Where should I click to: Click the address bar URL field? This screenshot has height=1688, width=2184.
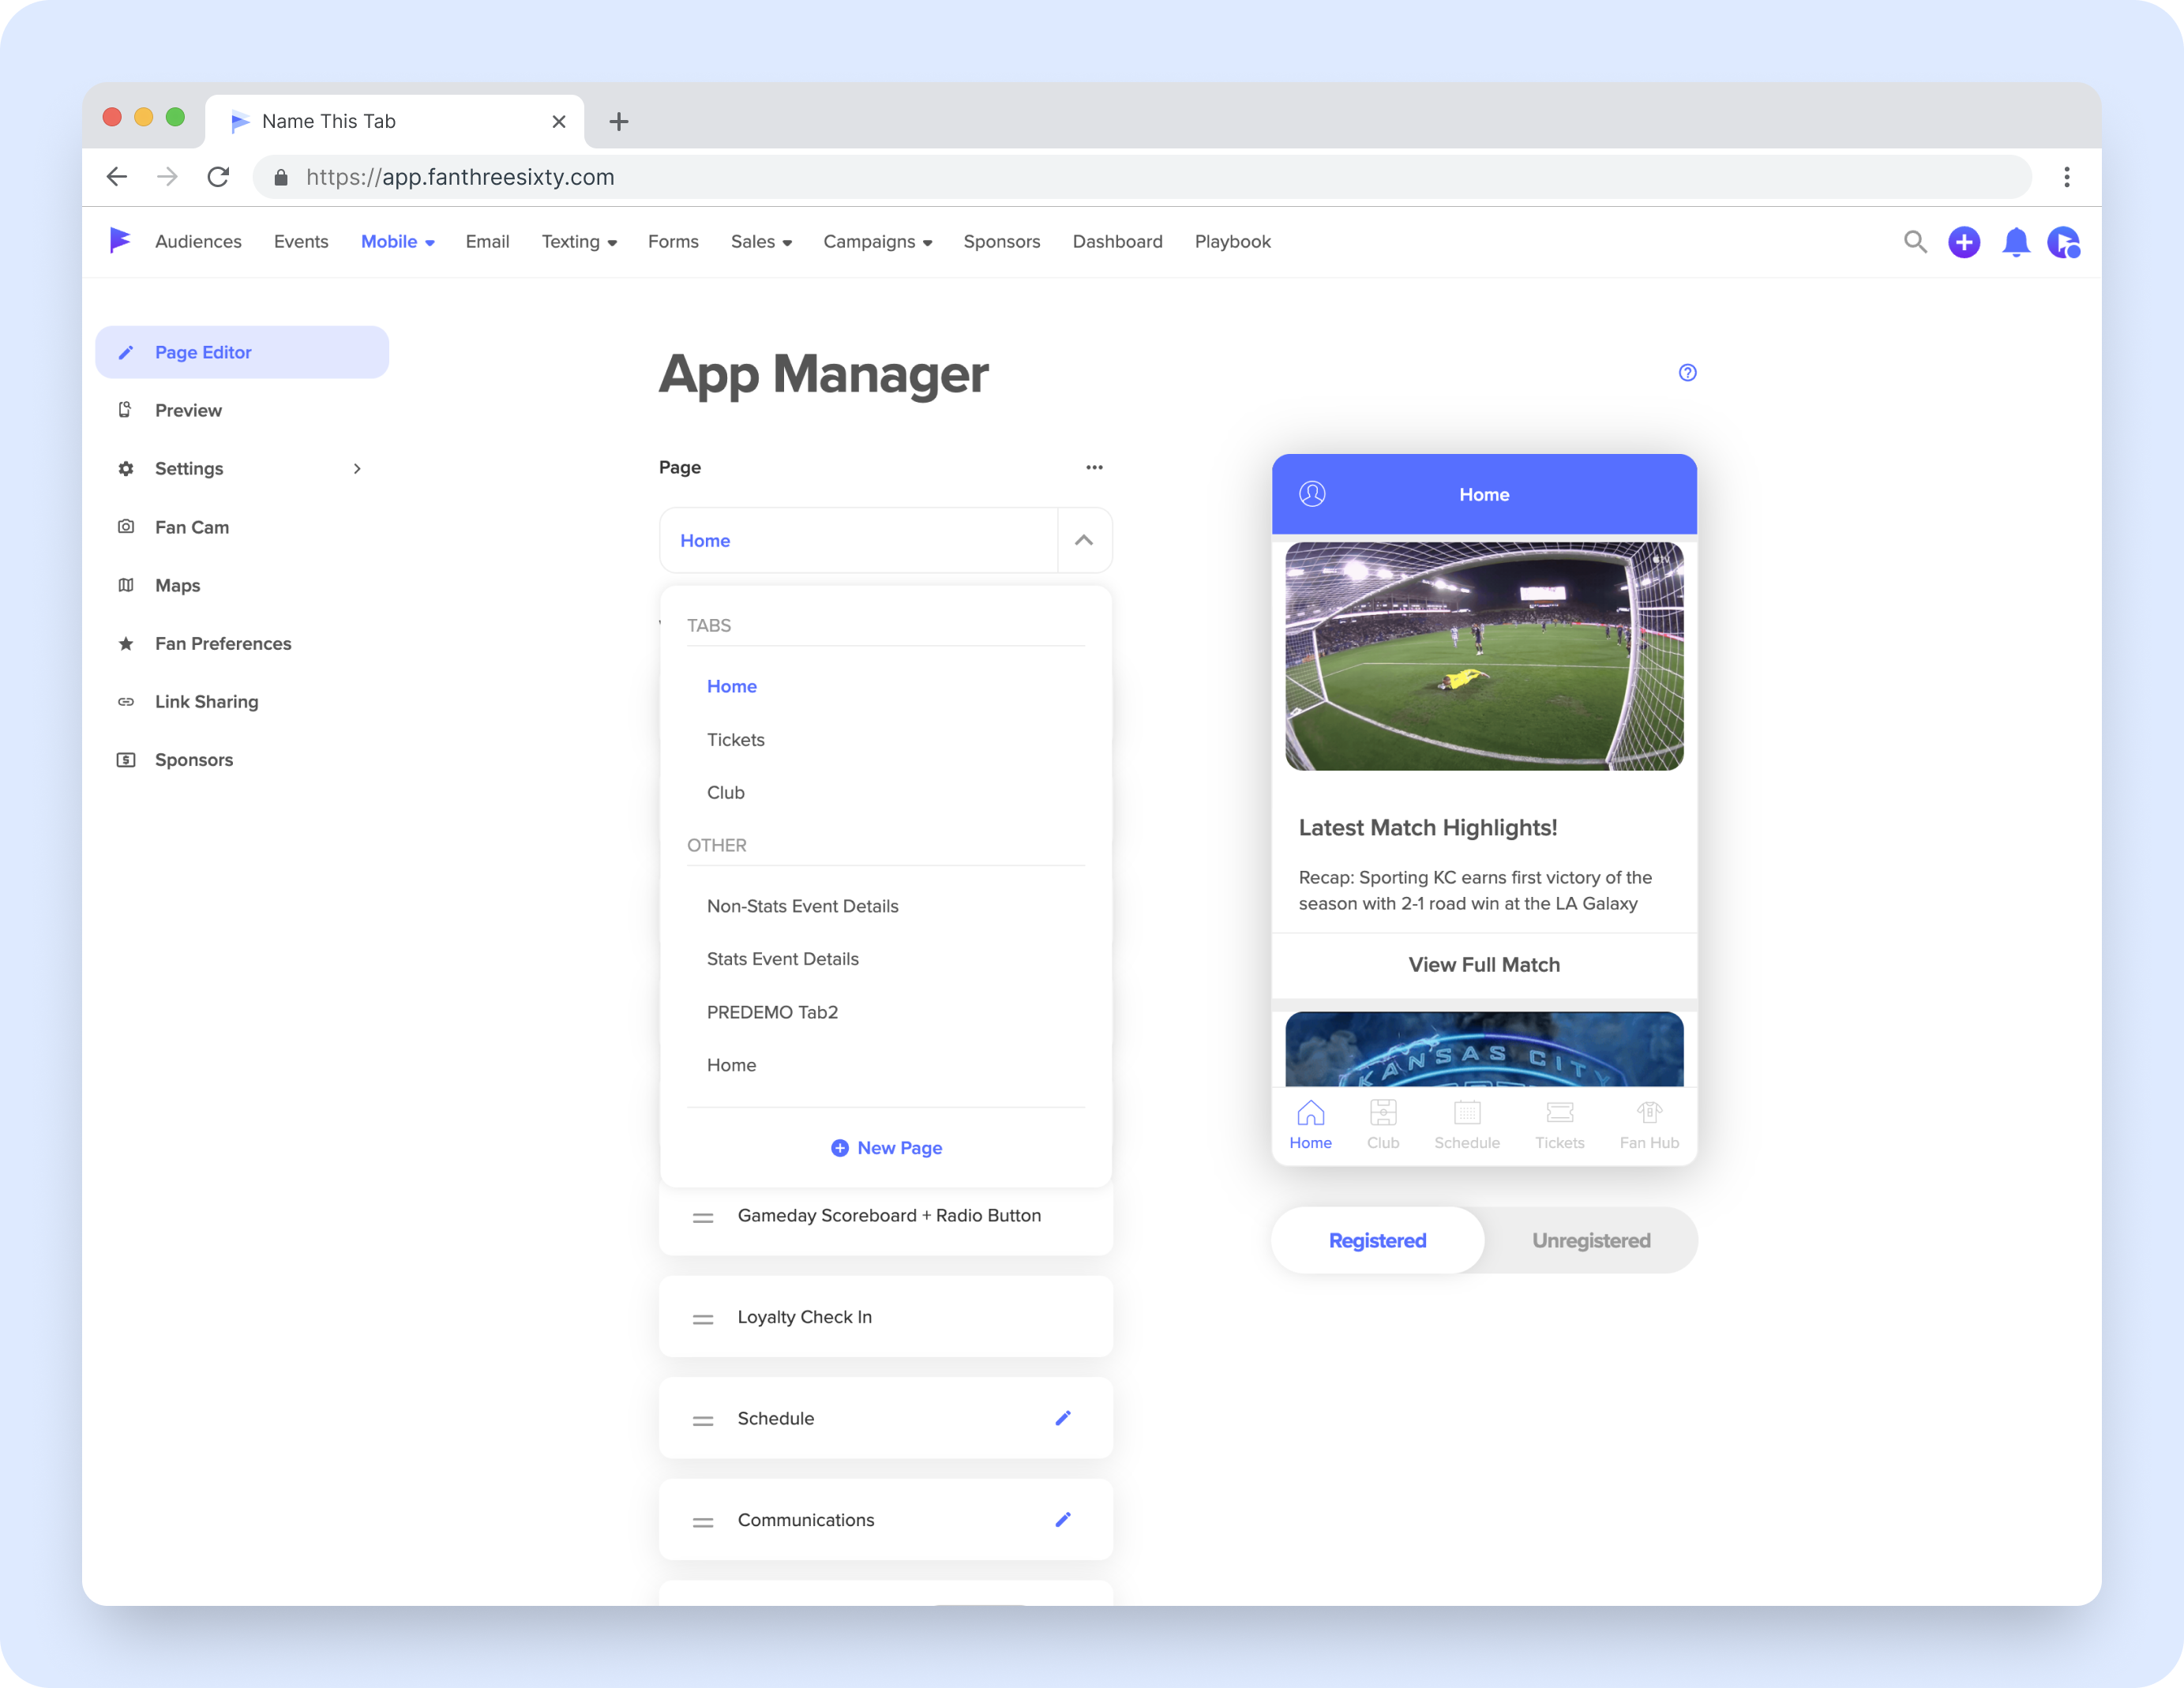click(1142, 177)
